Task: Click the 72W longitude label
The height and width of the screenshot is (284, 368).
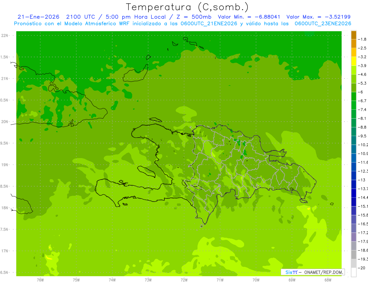Action: (184, 280)
